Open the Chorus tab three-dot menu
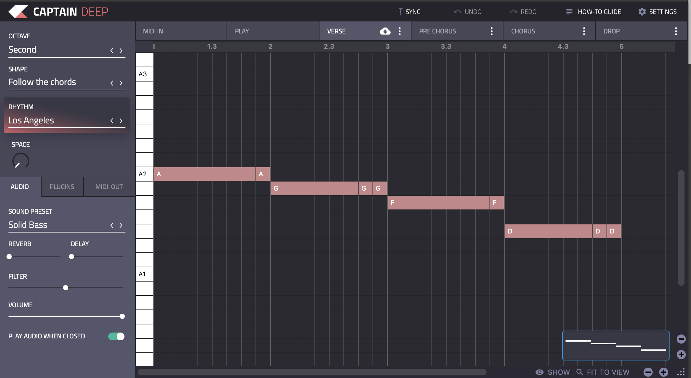Screen dimensions: 691x378 pos(584,31)
